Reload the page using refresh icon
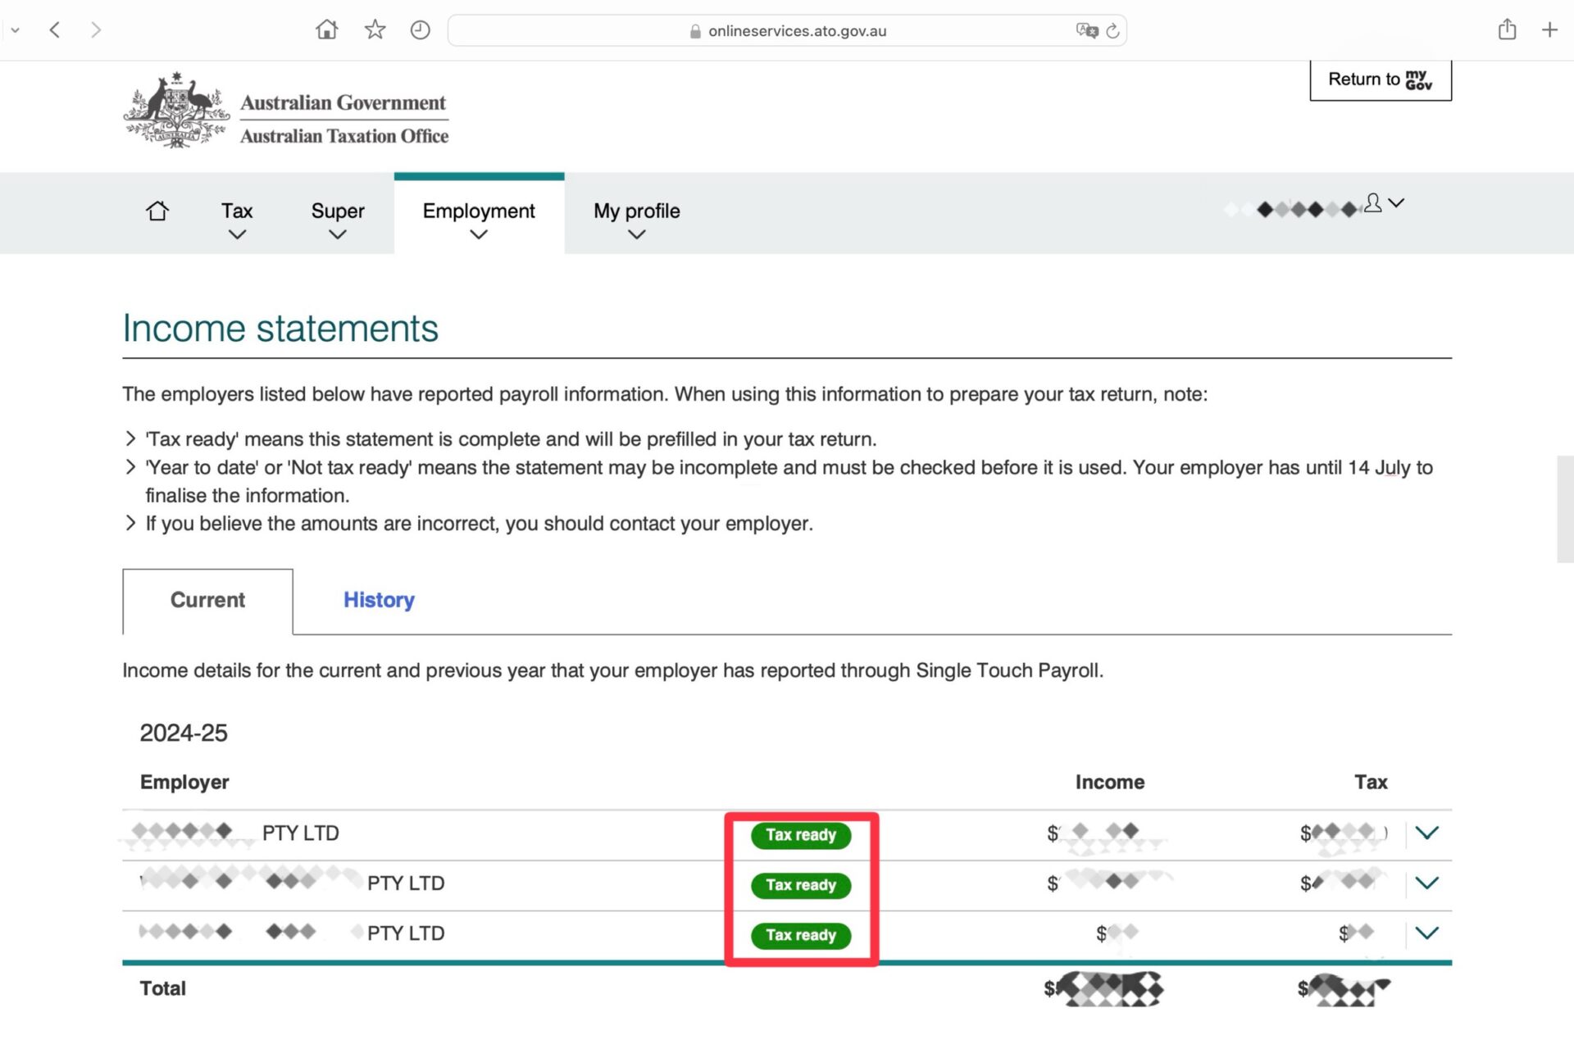This screenshot has width=1574, height=1049. [1112, 30]
